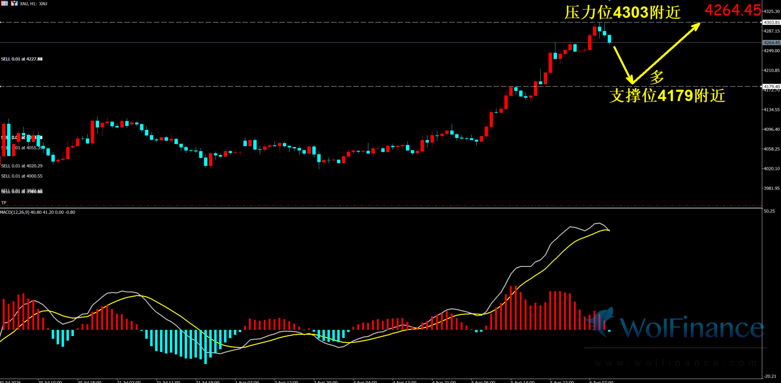Open the Depth of Market icon

pyautogui.click(x=4, y=3)
